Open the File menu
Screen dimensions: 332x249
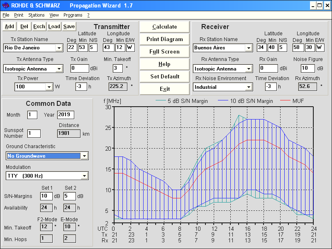(6, 15)
